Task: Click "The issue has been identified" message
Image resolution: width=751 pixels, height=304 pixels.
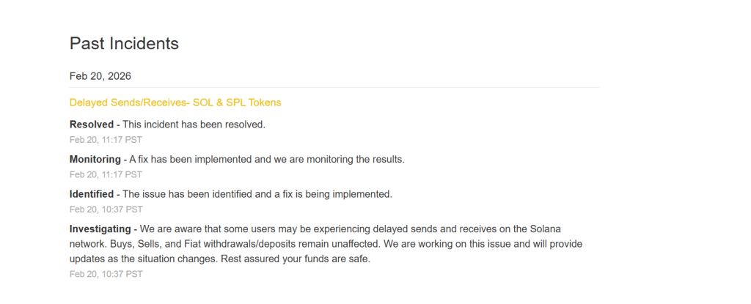Action: click(257, 194)
